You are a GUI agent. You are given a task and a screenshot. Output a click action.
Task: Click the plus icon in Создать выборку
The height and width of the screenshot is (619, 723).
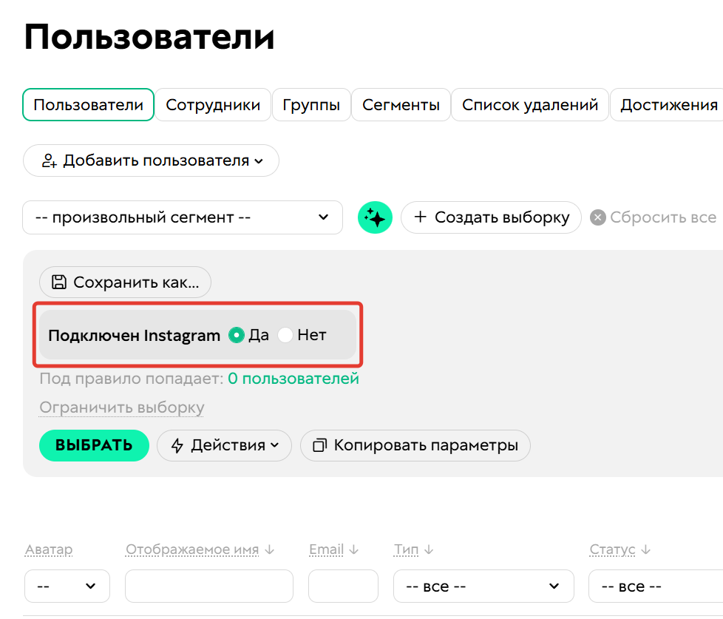pos(420,217)
